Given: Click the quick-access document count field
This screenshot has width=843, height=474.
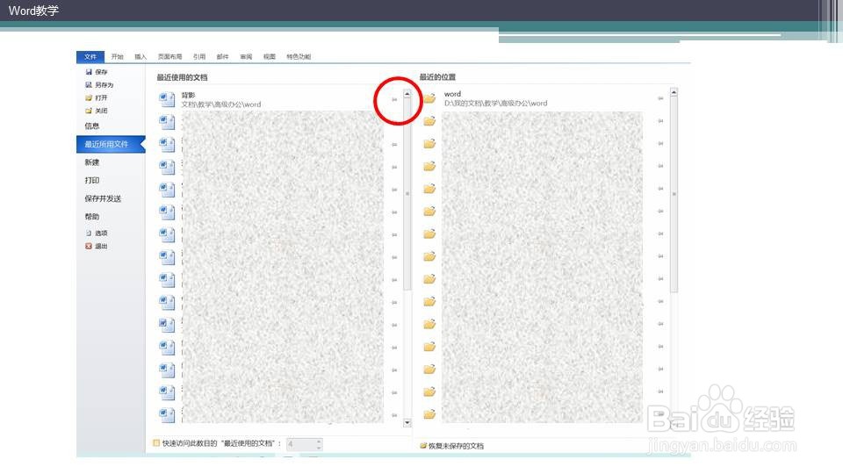Looking at the screenshot, I should coord(300,444).
